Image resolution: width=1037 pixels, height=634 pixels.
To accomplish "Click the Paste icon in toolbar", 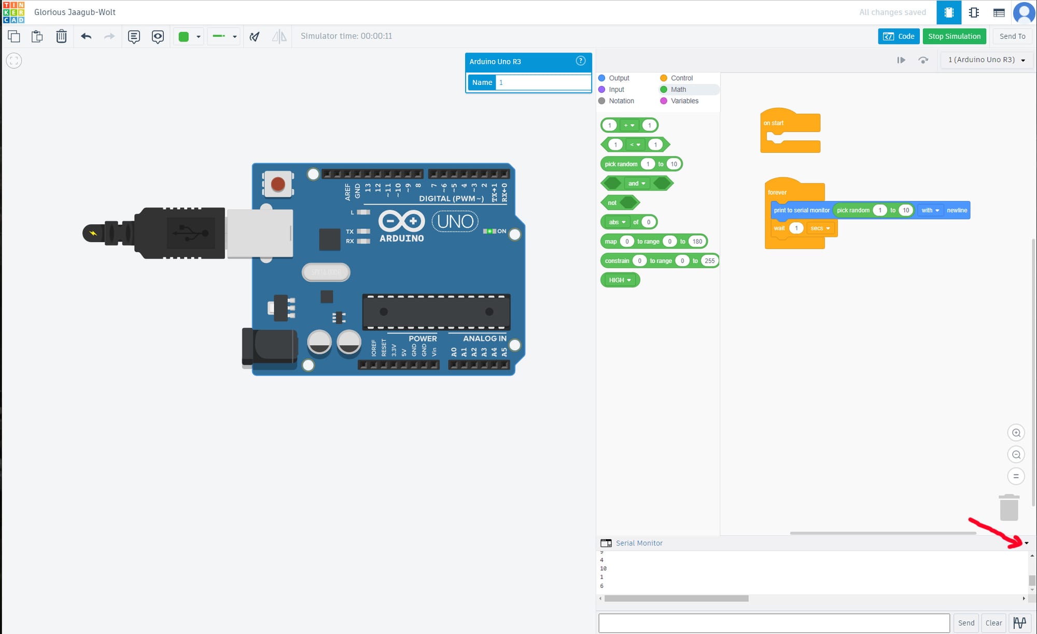I will 37,36.
